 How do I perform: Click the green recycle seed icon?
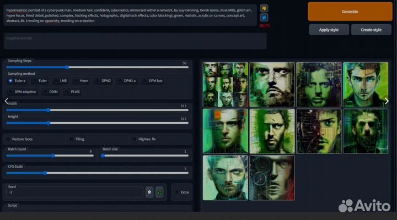tap(159, 192)
